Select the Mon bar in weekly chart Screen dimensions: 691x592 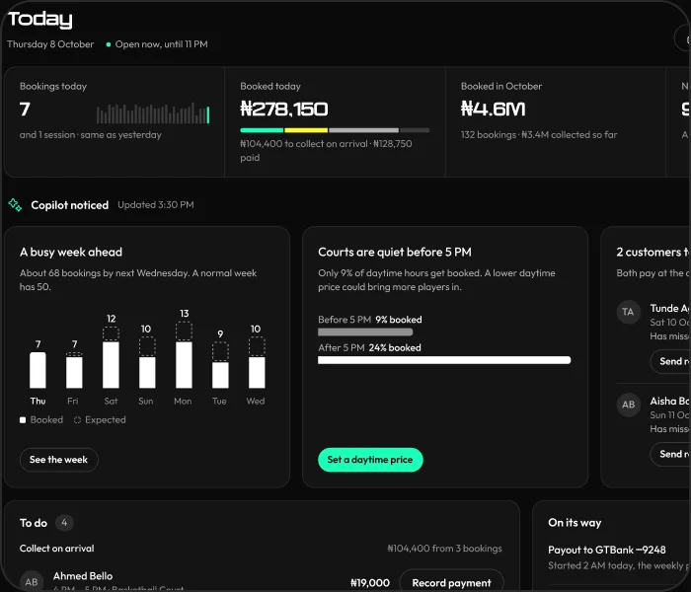(184, 355)
